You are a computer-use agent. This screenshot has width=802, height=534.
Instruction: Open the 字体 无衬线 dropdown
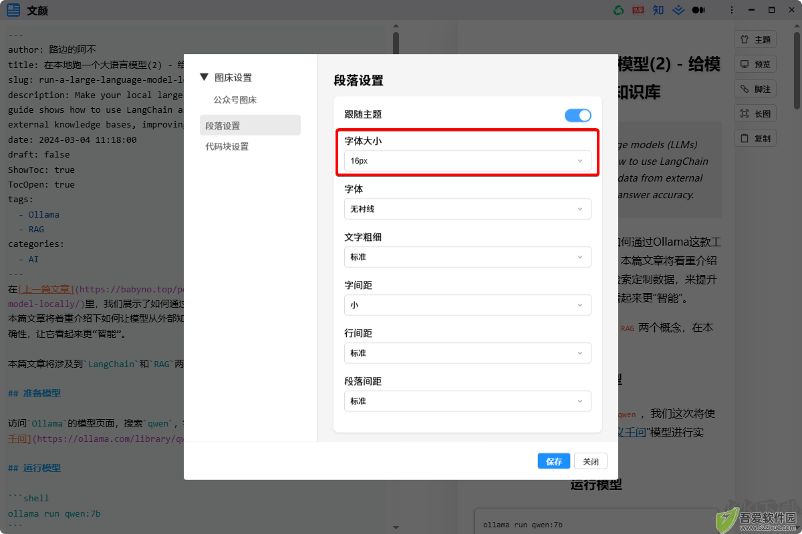468,209
